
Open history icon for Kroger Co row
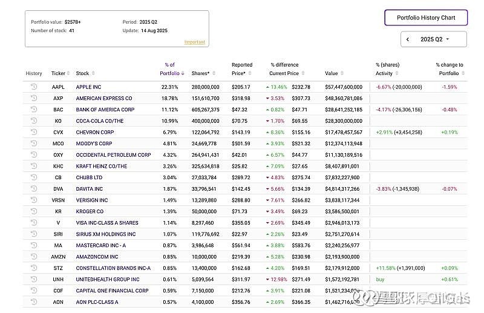34,211
